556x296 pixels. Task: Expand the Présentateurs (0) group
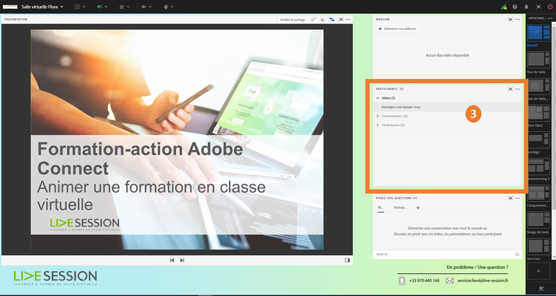(x=378, y=116)
